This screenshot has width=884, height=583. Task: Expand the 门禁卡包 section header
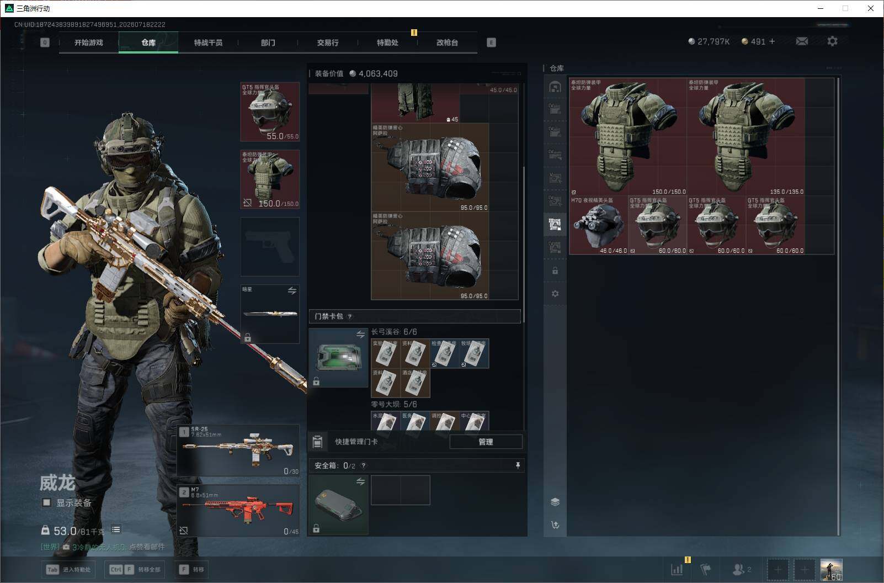pos(415,316)
